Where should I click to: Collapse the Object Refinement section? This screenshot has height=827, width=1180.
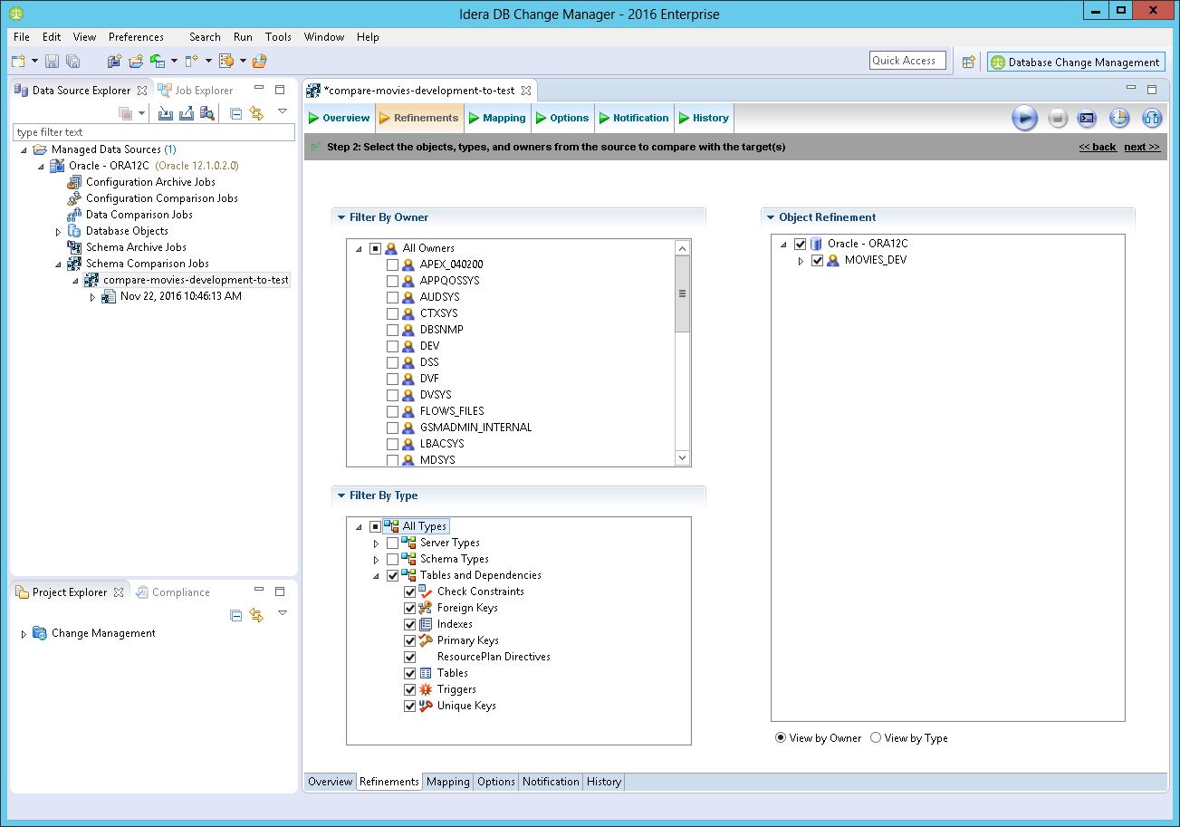(x=771, y=217)
